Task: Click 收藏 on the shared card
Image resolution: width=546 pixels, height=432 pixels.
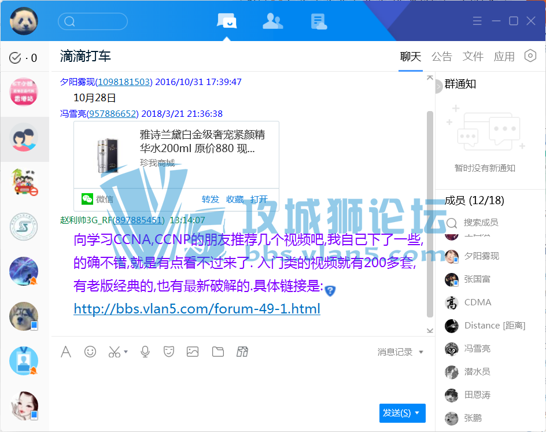Action: 235,199
